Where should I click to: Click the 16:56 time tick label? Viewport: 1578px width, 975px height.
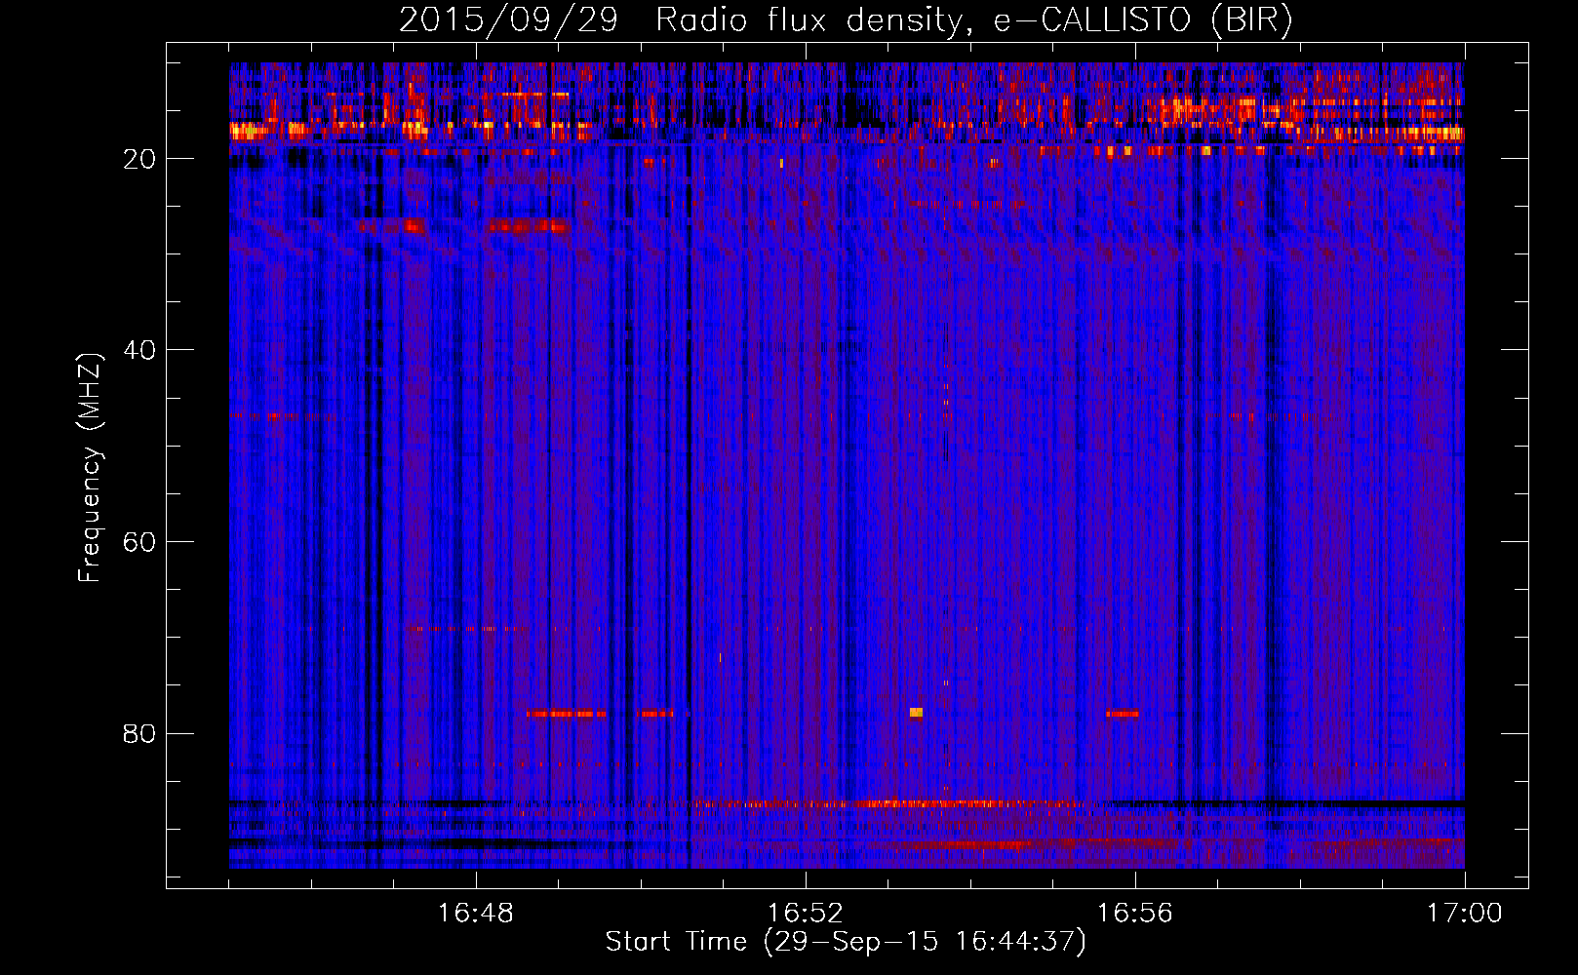1135,913
